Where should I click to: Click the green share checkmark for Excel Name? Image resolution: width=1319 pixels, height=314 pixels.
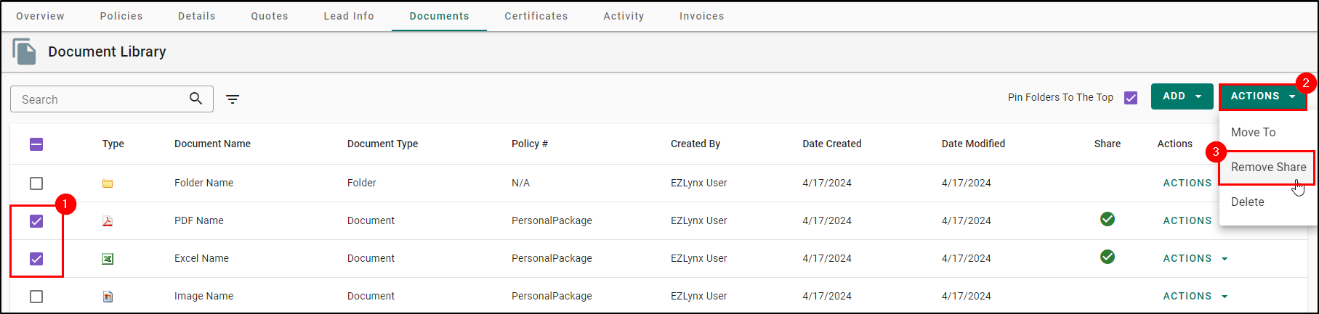(x=1108, y=257)
